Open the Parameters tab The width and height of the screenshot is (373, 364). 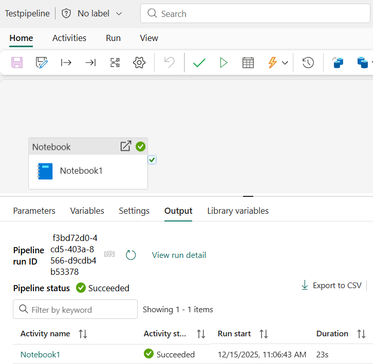[x=34, y=211]
